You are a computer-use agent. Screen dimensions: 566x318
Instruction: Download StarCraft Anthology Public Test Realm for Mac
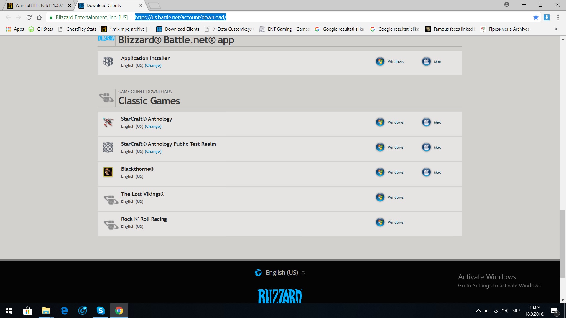point(431,147)
